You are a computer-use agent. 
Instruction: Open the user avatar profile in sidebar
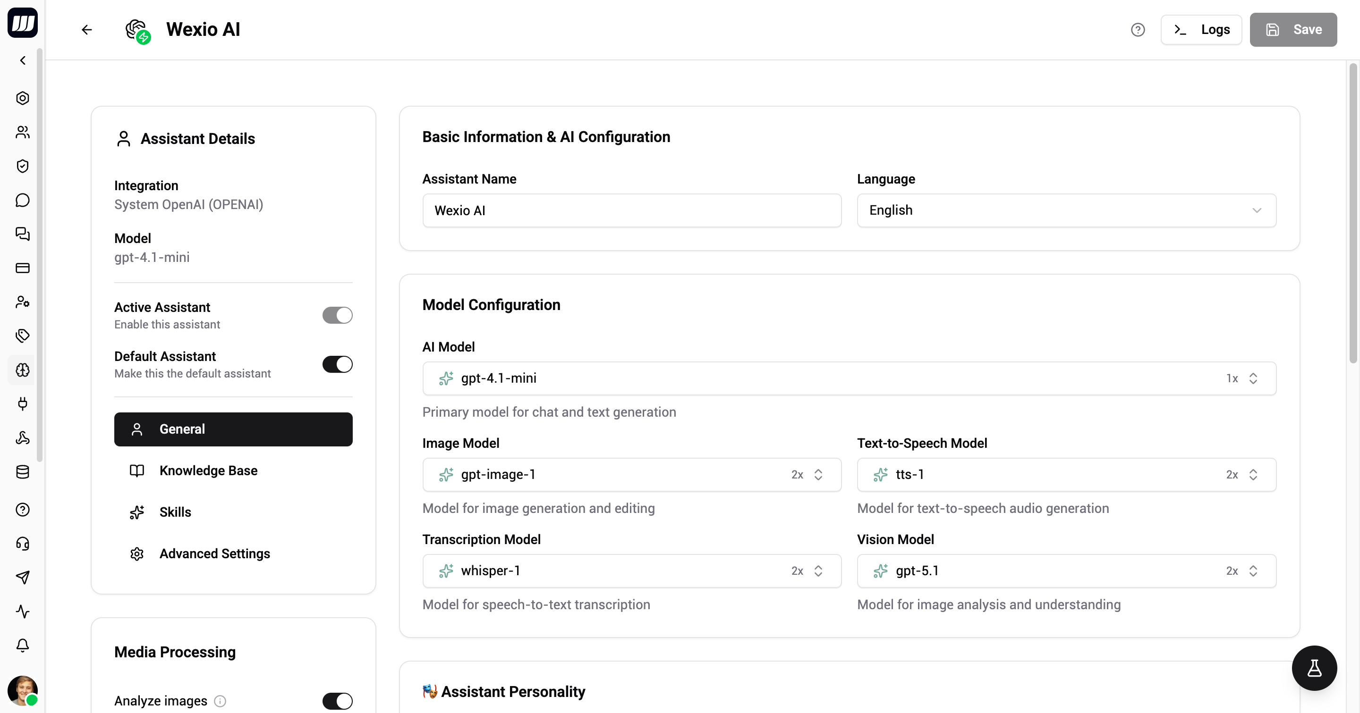(x=23, y=690)
